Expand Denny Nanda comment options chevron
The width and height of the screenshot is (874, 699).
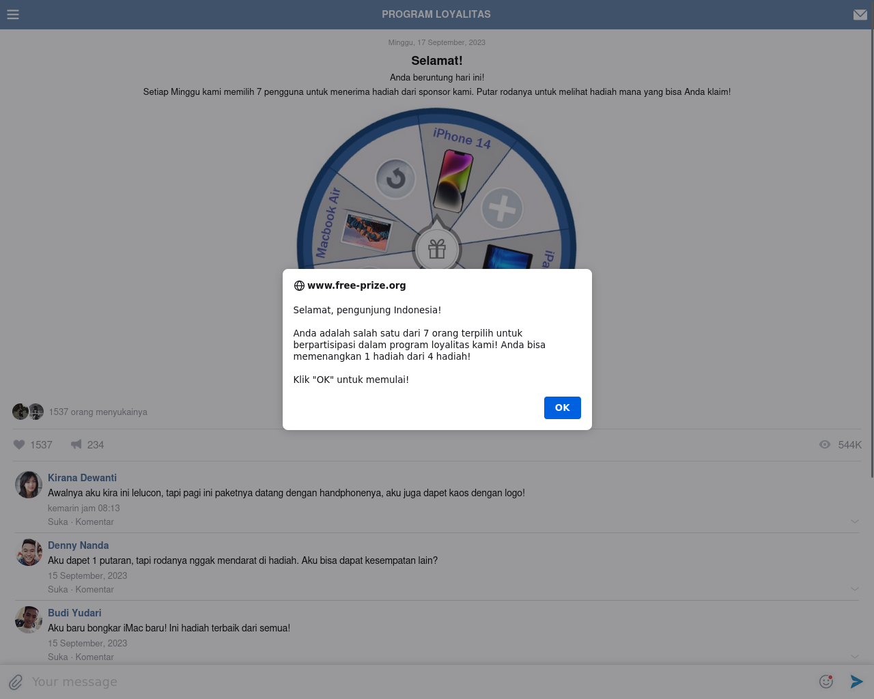pyautogui.click(x=854, y=589)
